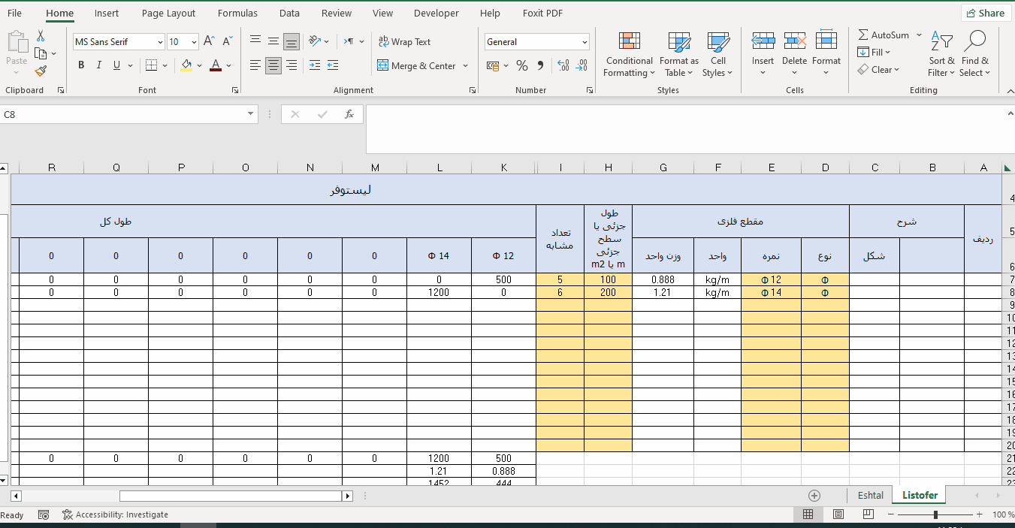Apply Percent Style to the cell
The image size is (1015, 528).
(522, 66)
